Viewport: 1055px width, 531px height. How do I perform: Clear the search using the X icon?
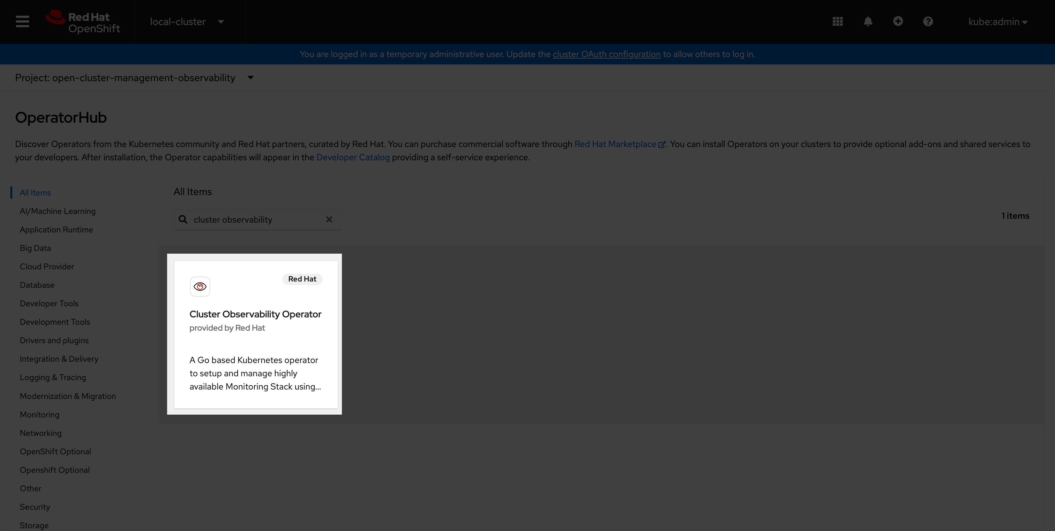[x=329, y=219]
